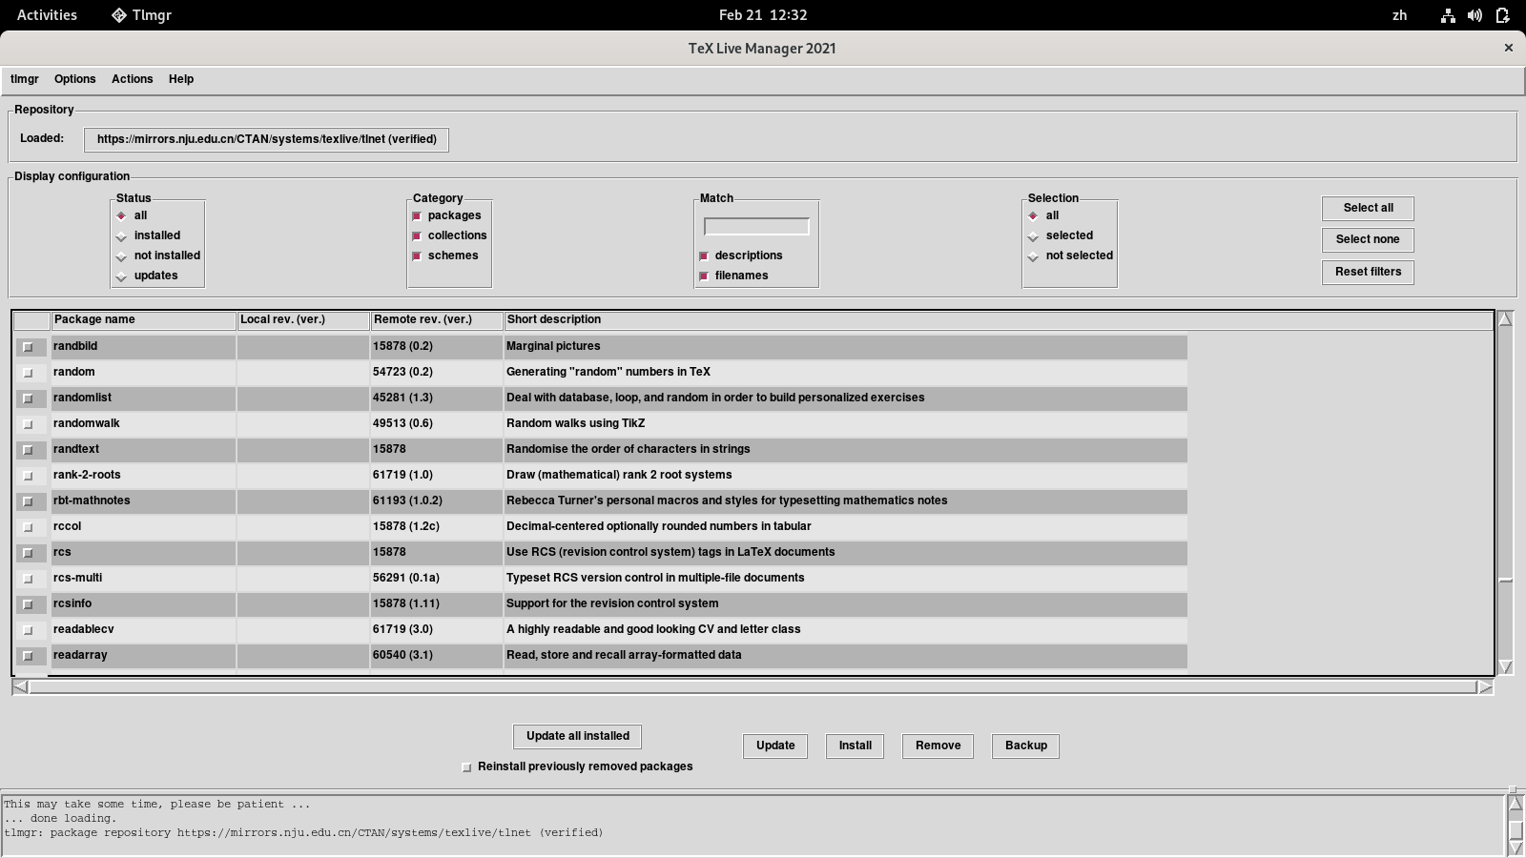Enable 'Reinstall previously removed packages' checkbox
Image resolution: width=1526 pixels, height=858 pixels.
[466, 767]
